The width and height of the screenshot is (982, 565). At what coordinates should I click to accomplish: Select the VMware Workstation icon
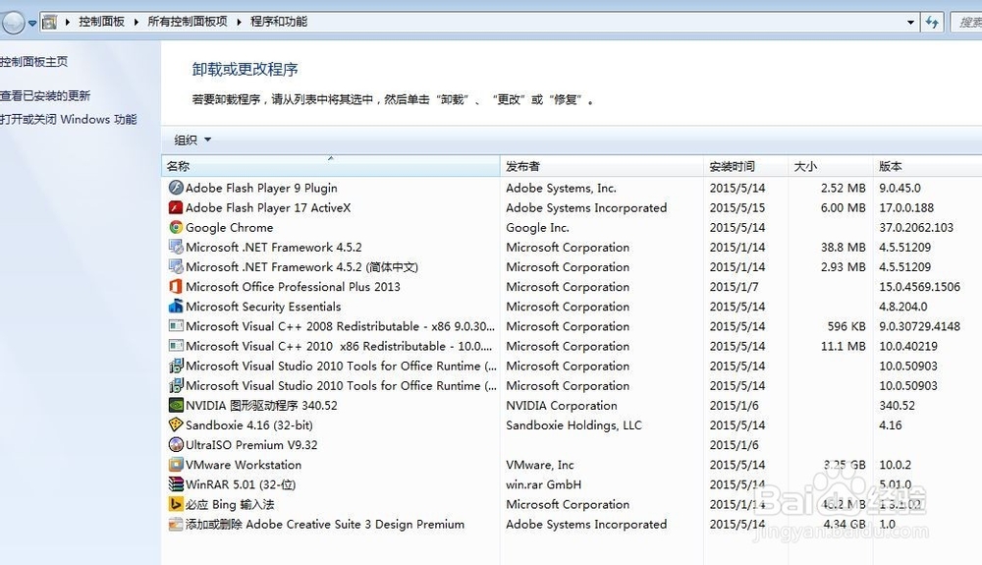[176, 465]
